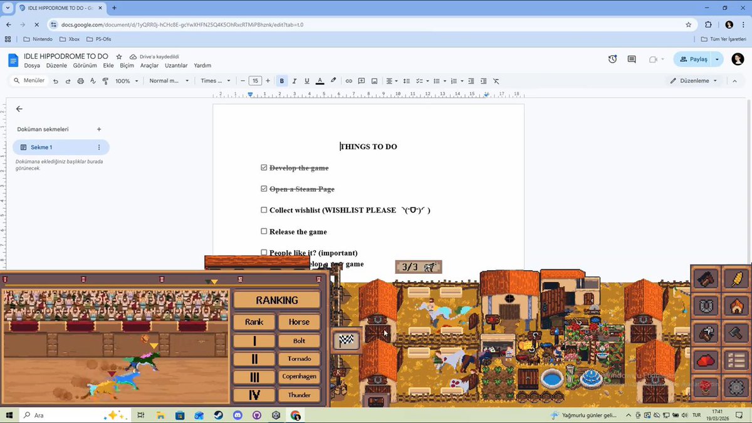The width and height of the screenshot is (752, 423).
Task: Open the Nintendo bookmarks folder
Action: 38,39
